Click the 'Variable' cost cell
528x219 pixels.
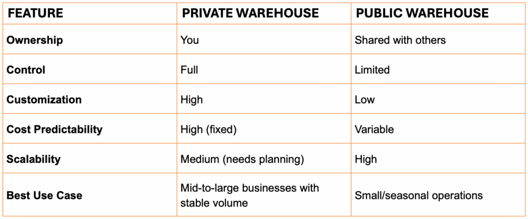click(x=374, y=129)
